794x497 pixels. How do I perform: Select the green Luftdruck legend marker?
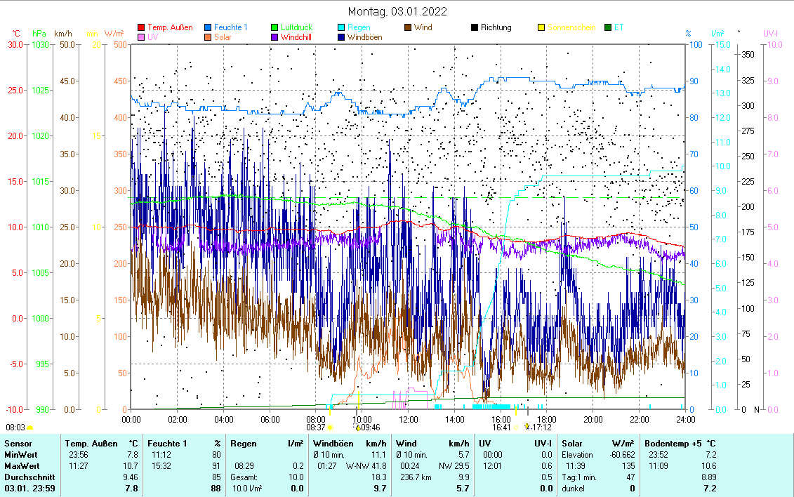pos(274,28)
